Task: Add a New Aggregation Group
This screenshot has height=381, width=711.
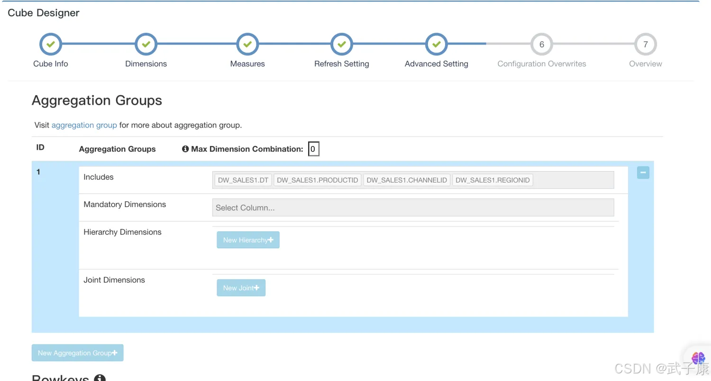Action: pos(77,353)
